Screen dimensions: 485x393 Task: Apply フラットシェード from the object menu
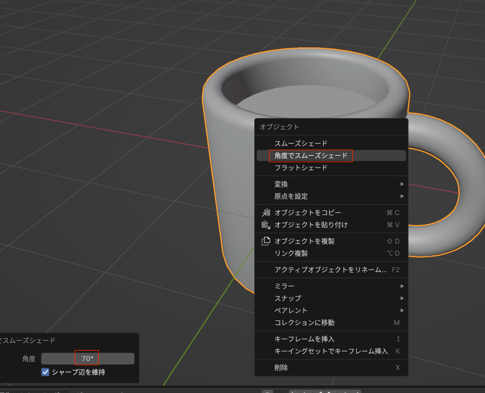coord(301,168)
